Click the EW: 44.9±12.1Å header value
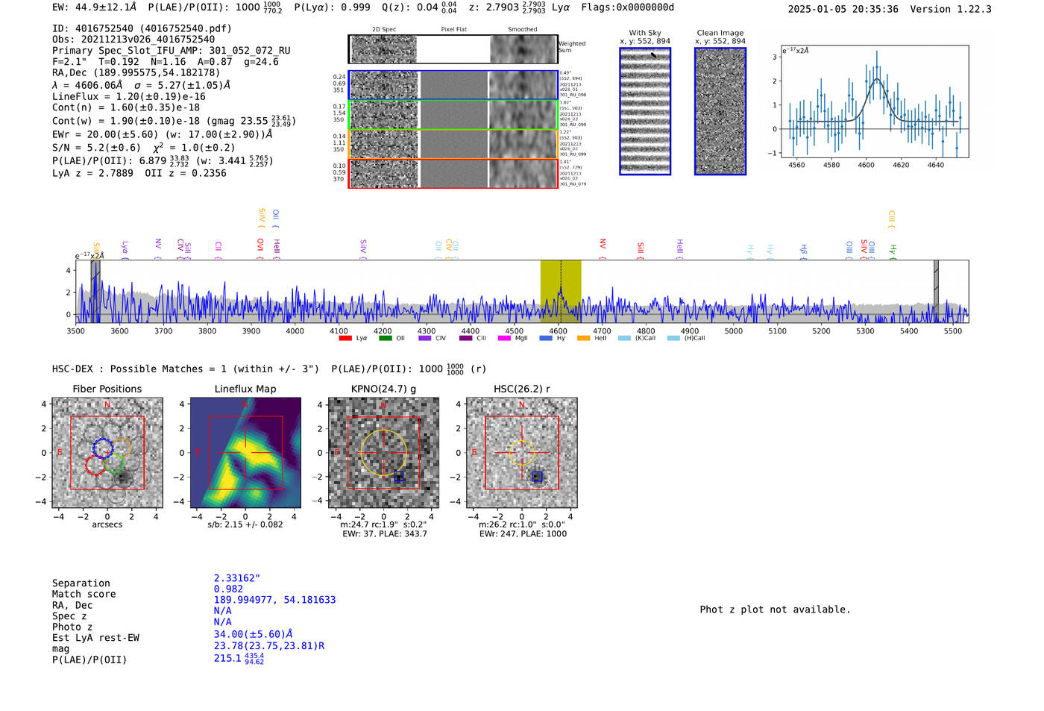The height and width of the screenshot is (711, 1044). (95, 7)
